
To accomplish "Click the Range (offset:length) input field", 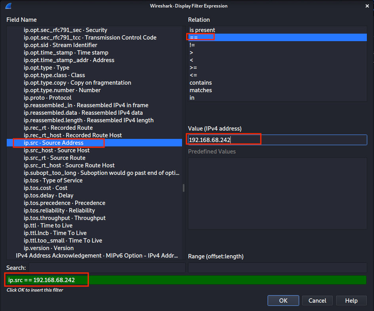I will click(277, 267).
